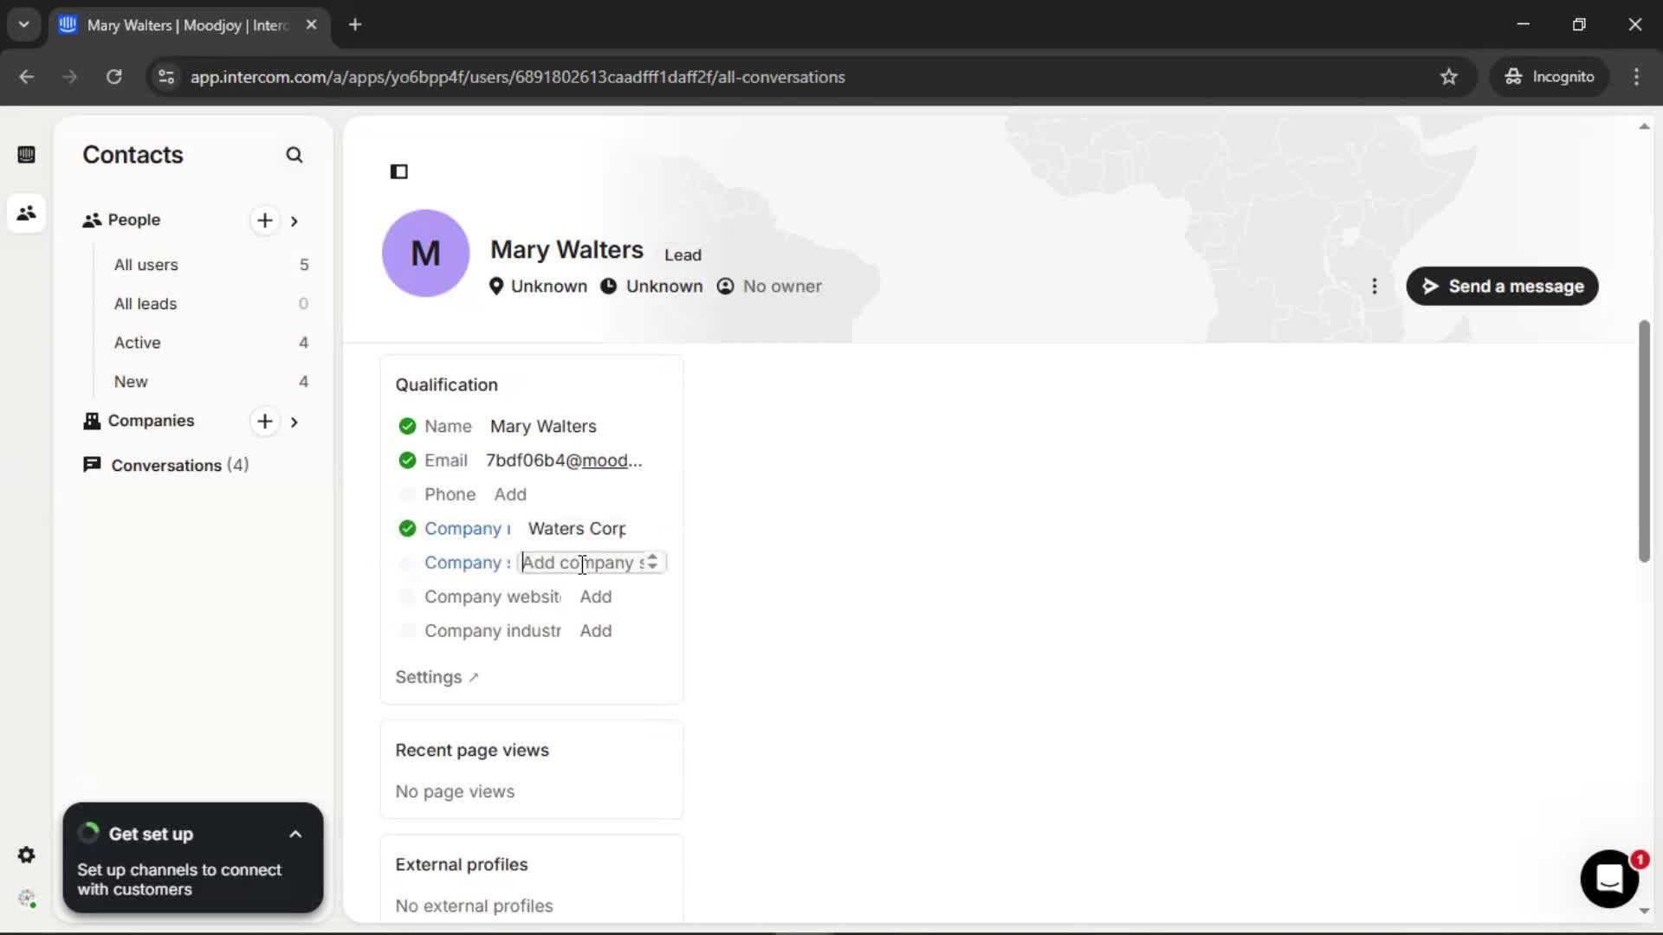This screenshot has width=1663, height=935.
Task: Click the Lead label
Action: point(683,255)
